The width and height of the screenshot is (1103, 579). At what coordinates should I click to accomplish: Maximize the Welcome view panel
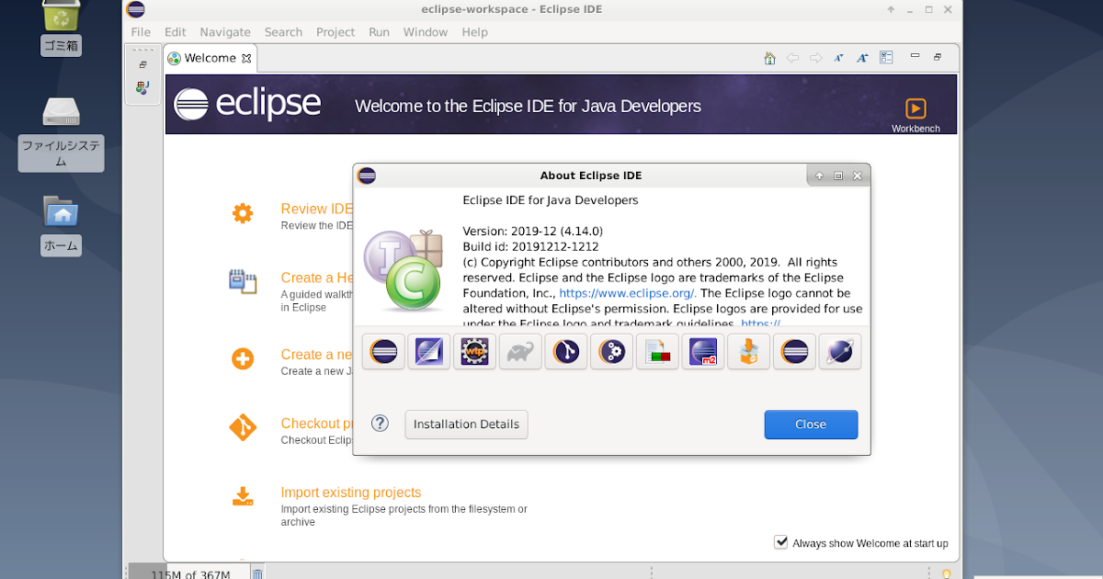tap(938, 57)
